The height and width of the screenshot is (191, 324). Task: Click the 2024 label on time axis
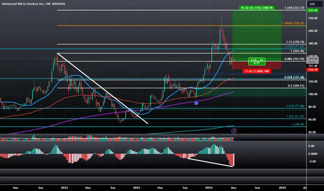pyautogui.click(x=209, y=188)
